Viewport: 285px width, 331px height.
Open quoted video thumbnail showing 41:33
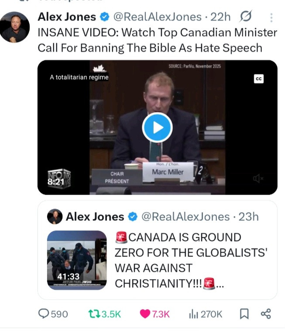click(x=77, y=260)
